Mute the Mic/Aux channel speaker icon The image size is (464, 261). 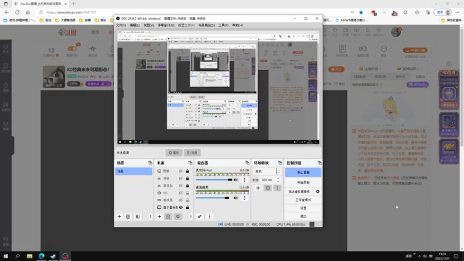click(235, 180)
